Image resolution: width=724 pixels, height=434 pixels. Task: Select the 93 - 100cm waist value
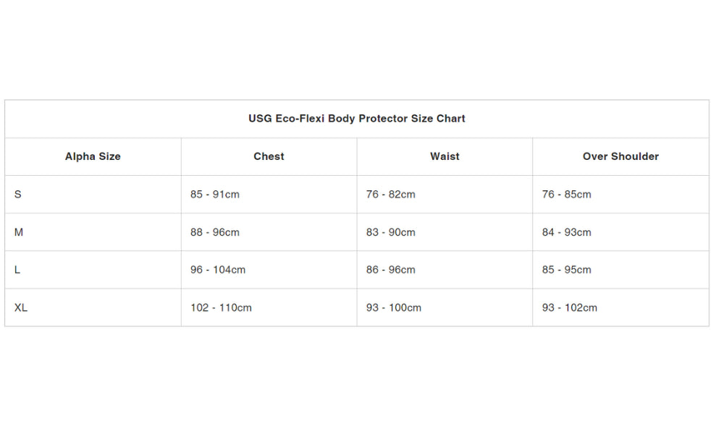[x=393, y=307]
